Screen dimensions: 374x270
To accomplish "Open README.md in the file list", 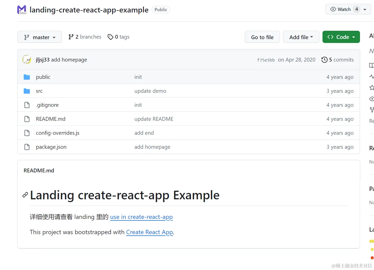I will pyautogui.click(x=51, y=119).
